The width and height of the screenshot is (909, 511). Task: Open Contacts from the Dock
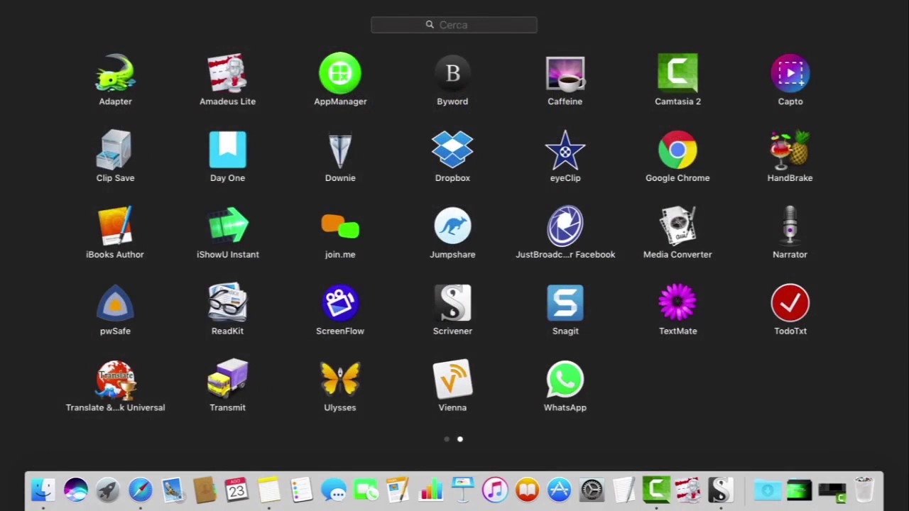[x=205, y=490]
